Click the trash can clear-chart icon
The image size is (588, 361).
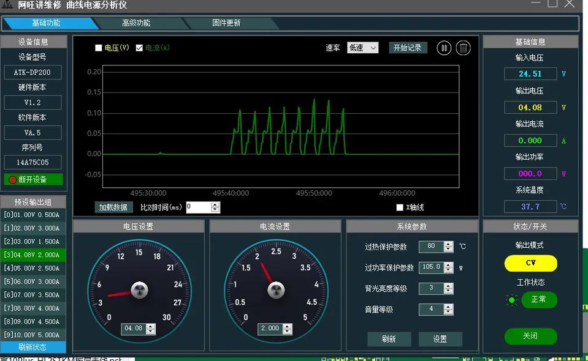pyautogui.click(x=464, y=48)
